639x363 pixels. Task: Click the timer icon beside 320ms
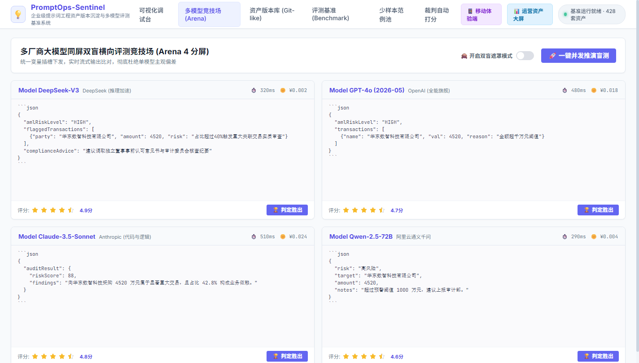pyautogui.click(x=254, y=90)
